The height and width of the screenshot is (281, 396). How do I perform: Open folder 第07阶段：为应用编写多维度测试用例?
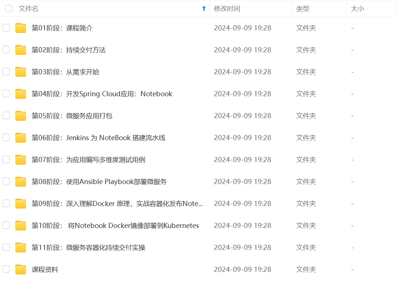point(88,160)
